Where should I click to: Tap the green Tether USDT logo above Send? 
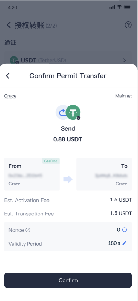pos(73,113)
